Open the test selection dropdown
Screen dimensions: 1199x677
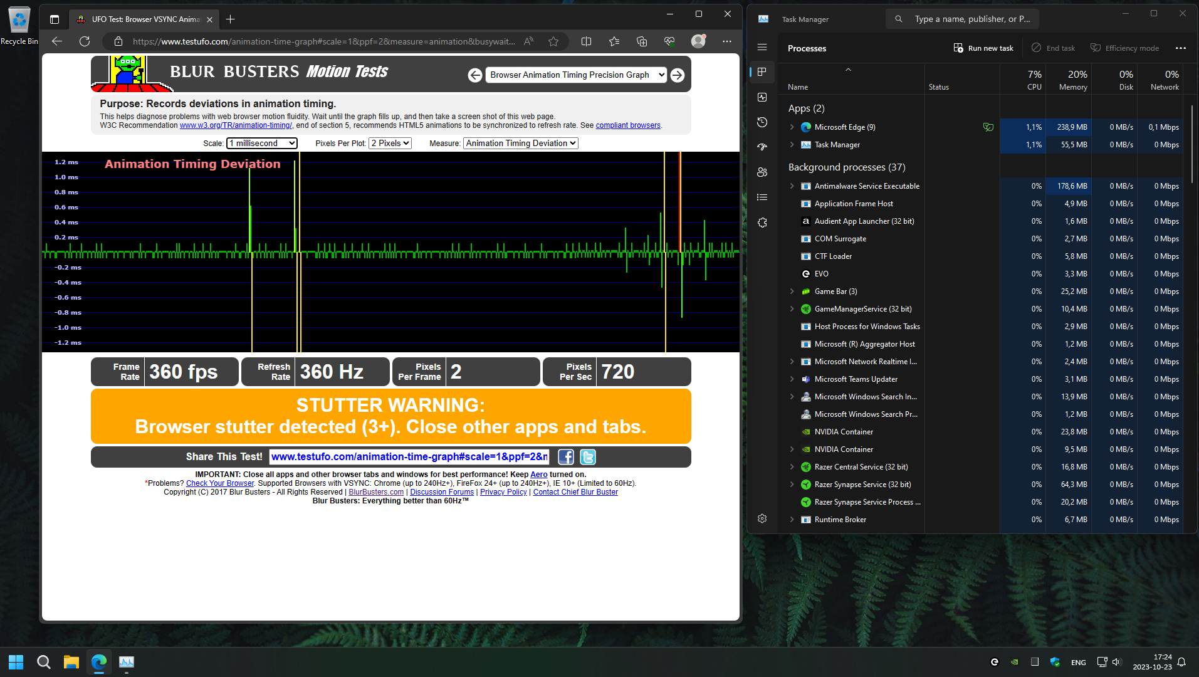coord(576,75)
